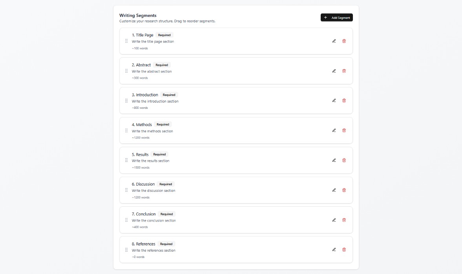
Task: Click the drag handle of Title Page
Action: [126, 41]
